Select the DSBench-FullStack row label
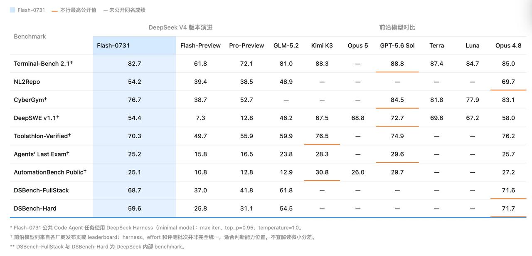 click(x=41, y=190)
